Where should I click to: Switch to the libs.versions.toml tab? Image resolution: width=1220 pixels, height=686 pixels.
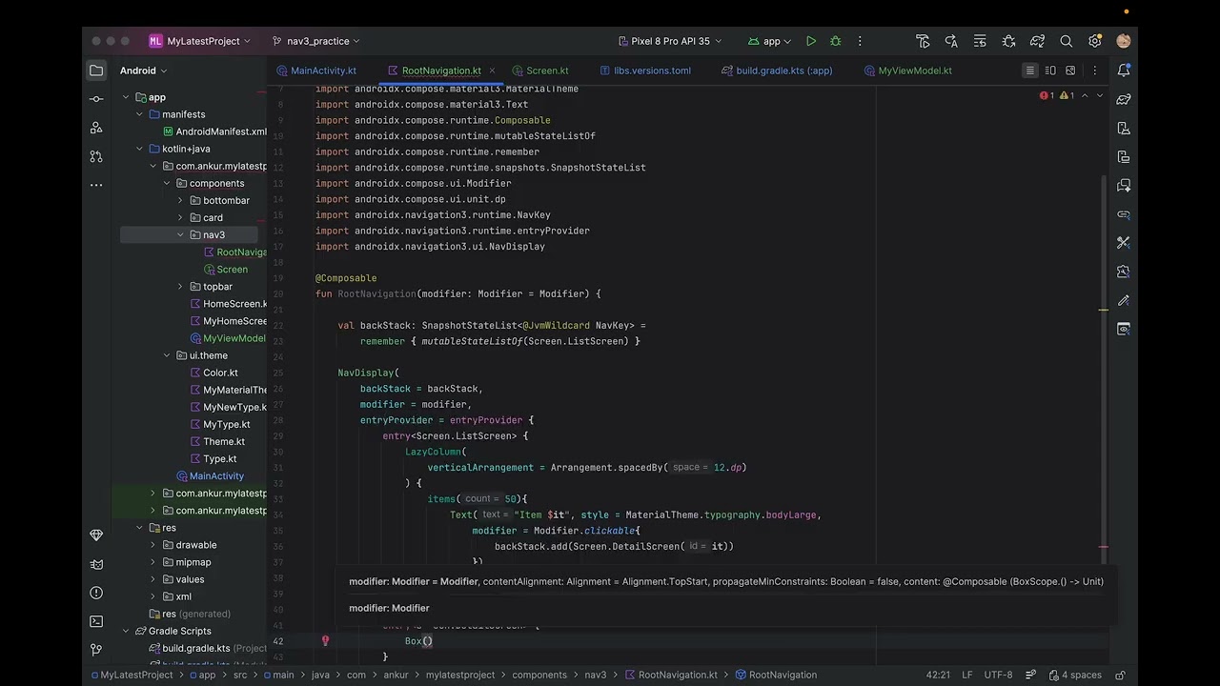tap(645, 71)
